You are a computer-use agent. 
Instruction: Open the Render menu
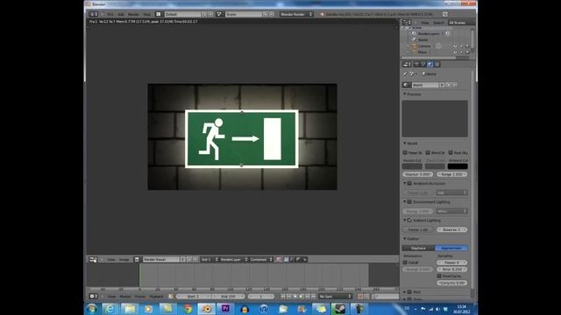(x=133, y=14)
